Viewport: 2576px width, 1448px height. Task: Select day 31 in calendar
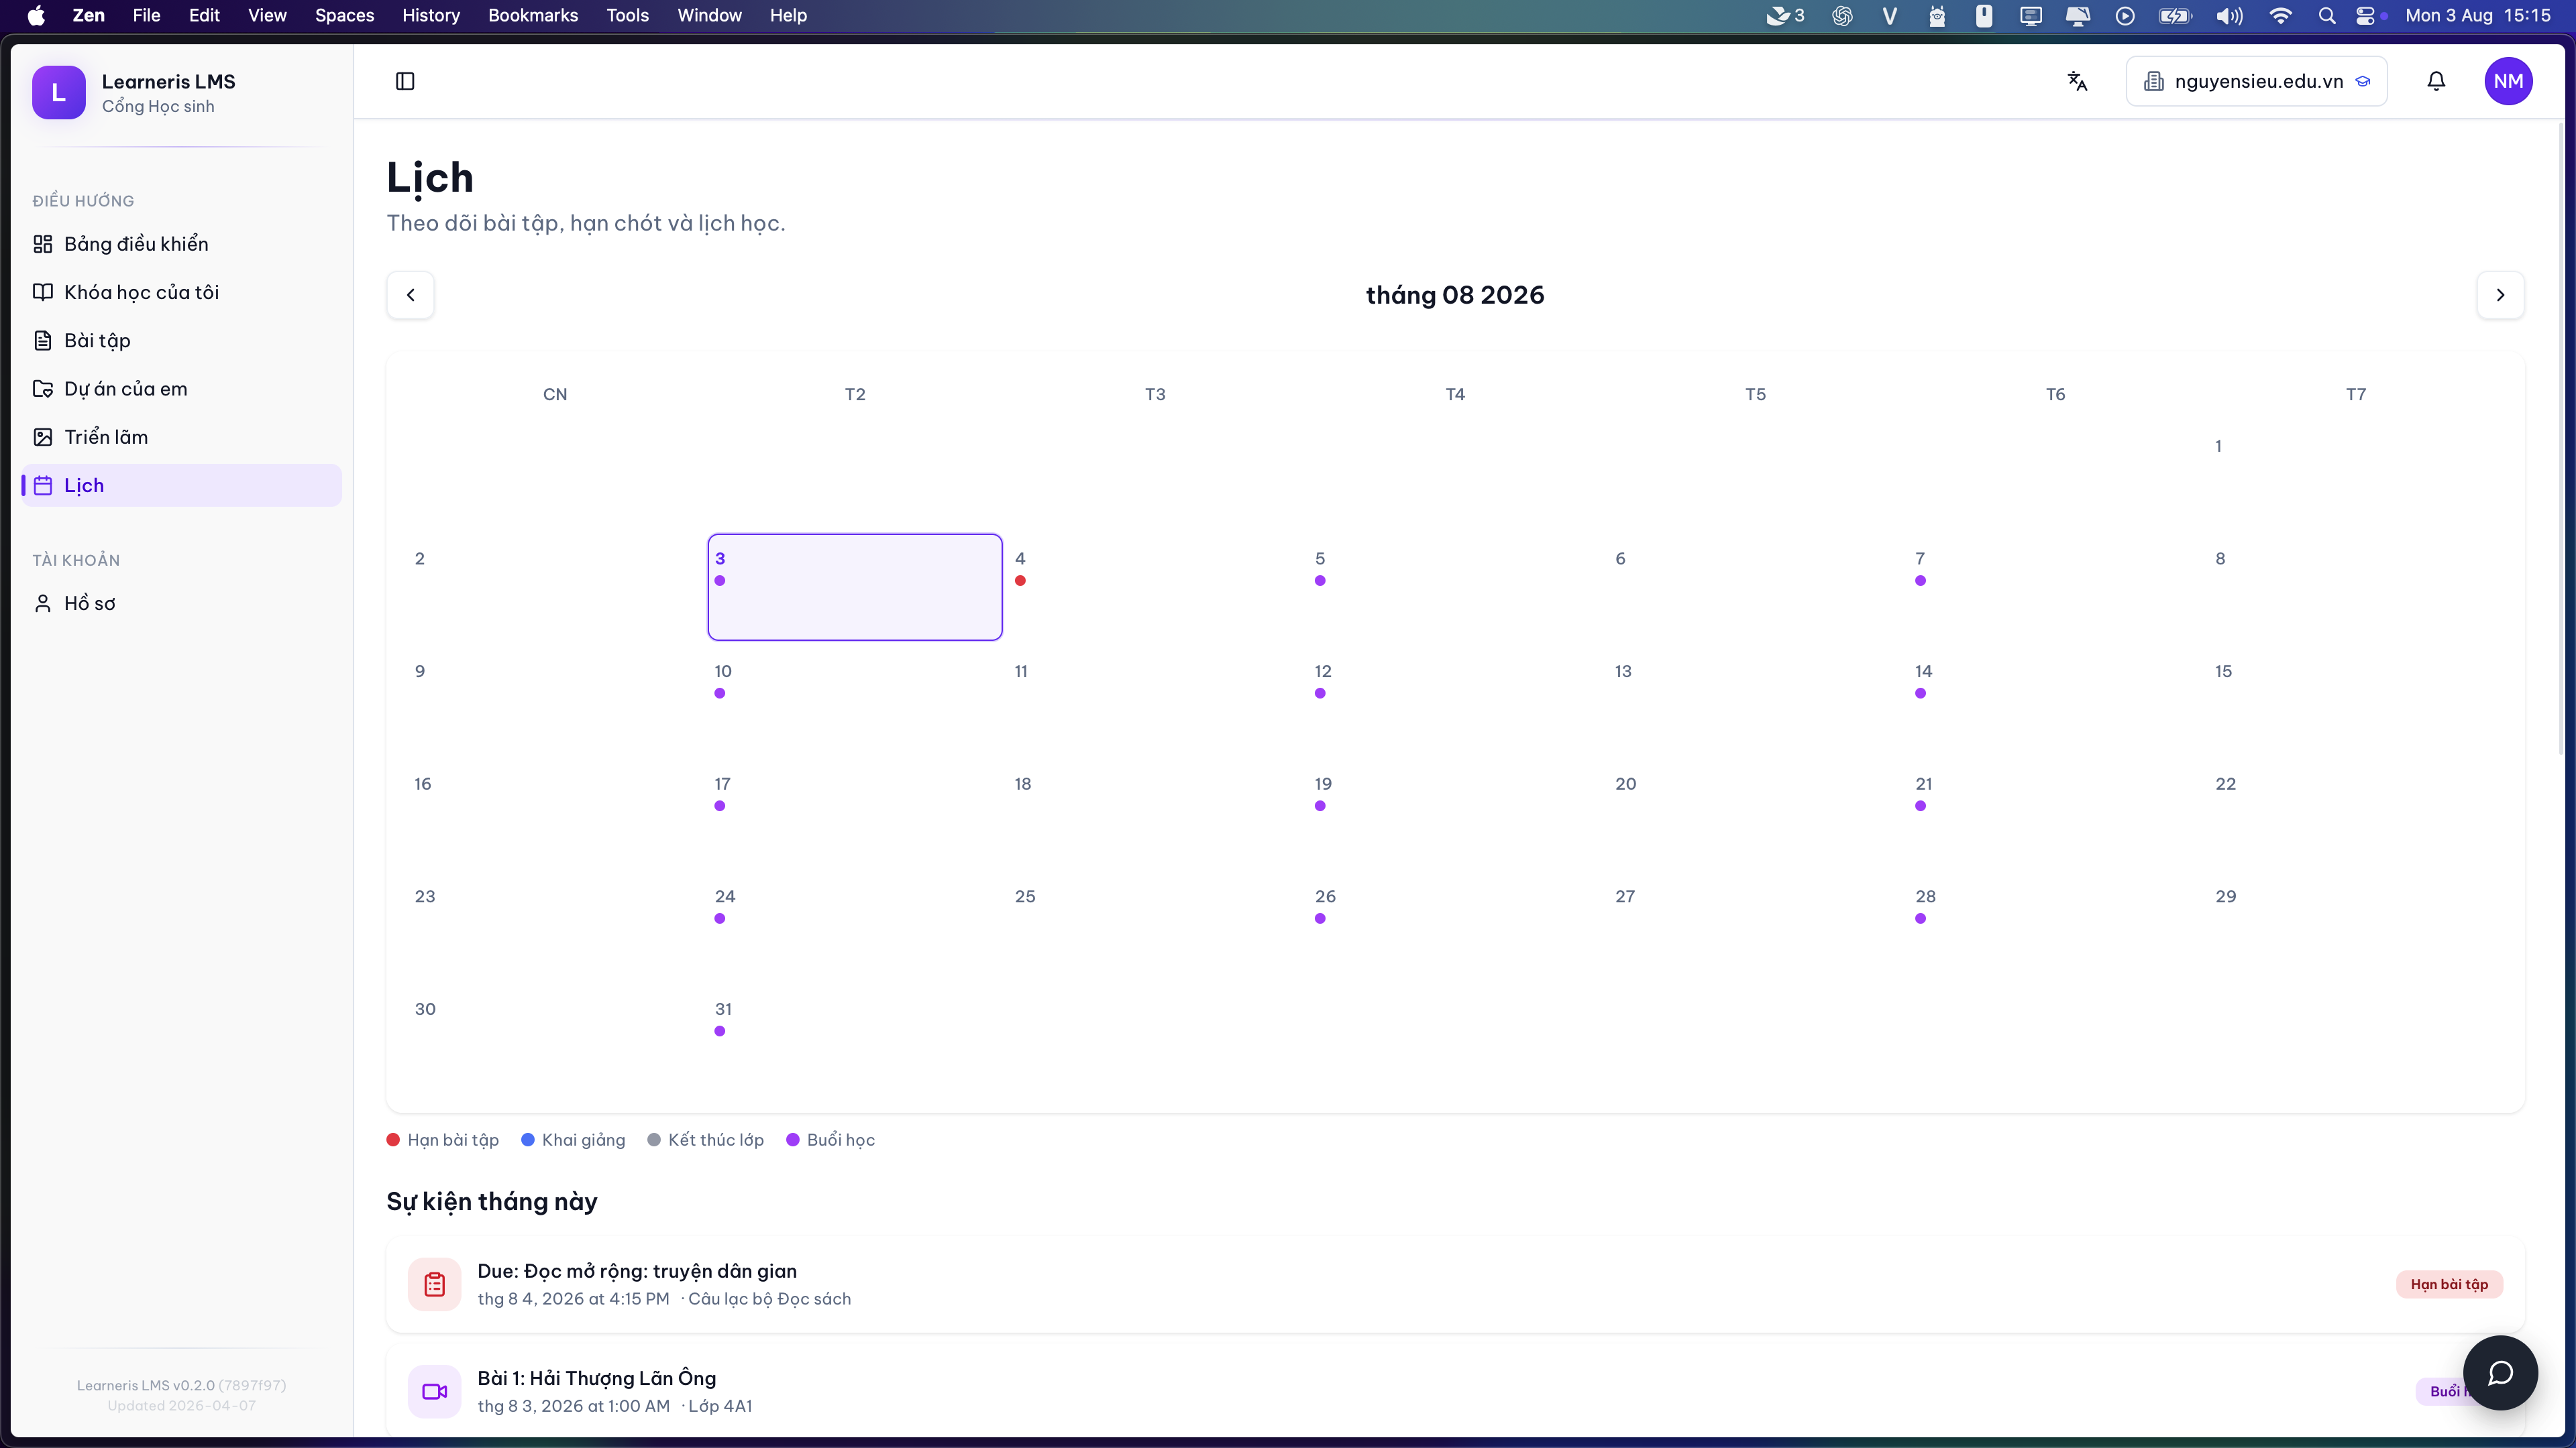click(x=855, y=1037)
